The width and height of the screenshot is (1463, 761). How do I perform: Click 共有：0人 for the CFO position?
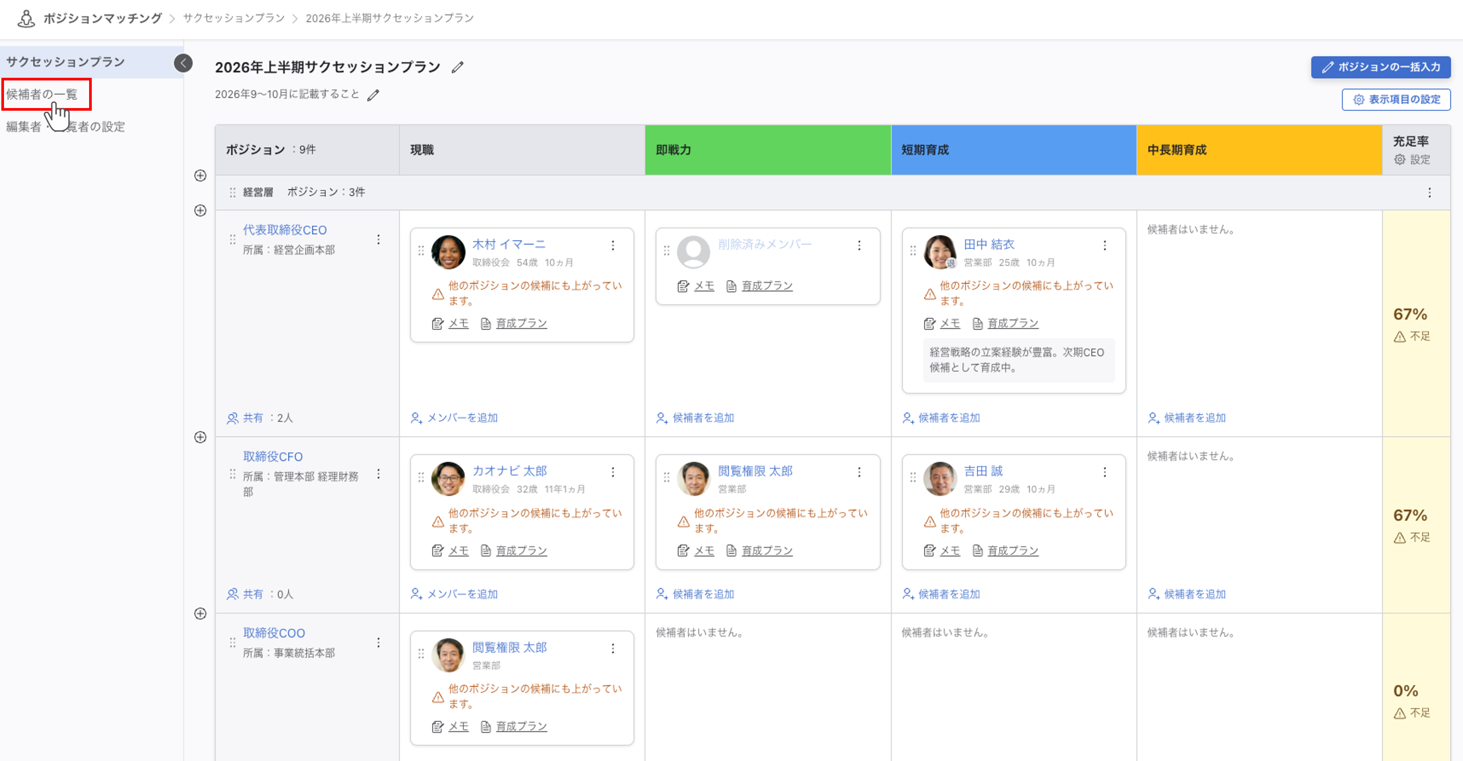pos(260,594)
